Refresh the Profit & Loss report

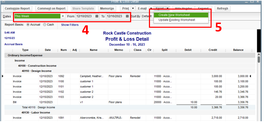(223, 9)
